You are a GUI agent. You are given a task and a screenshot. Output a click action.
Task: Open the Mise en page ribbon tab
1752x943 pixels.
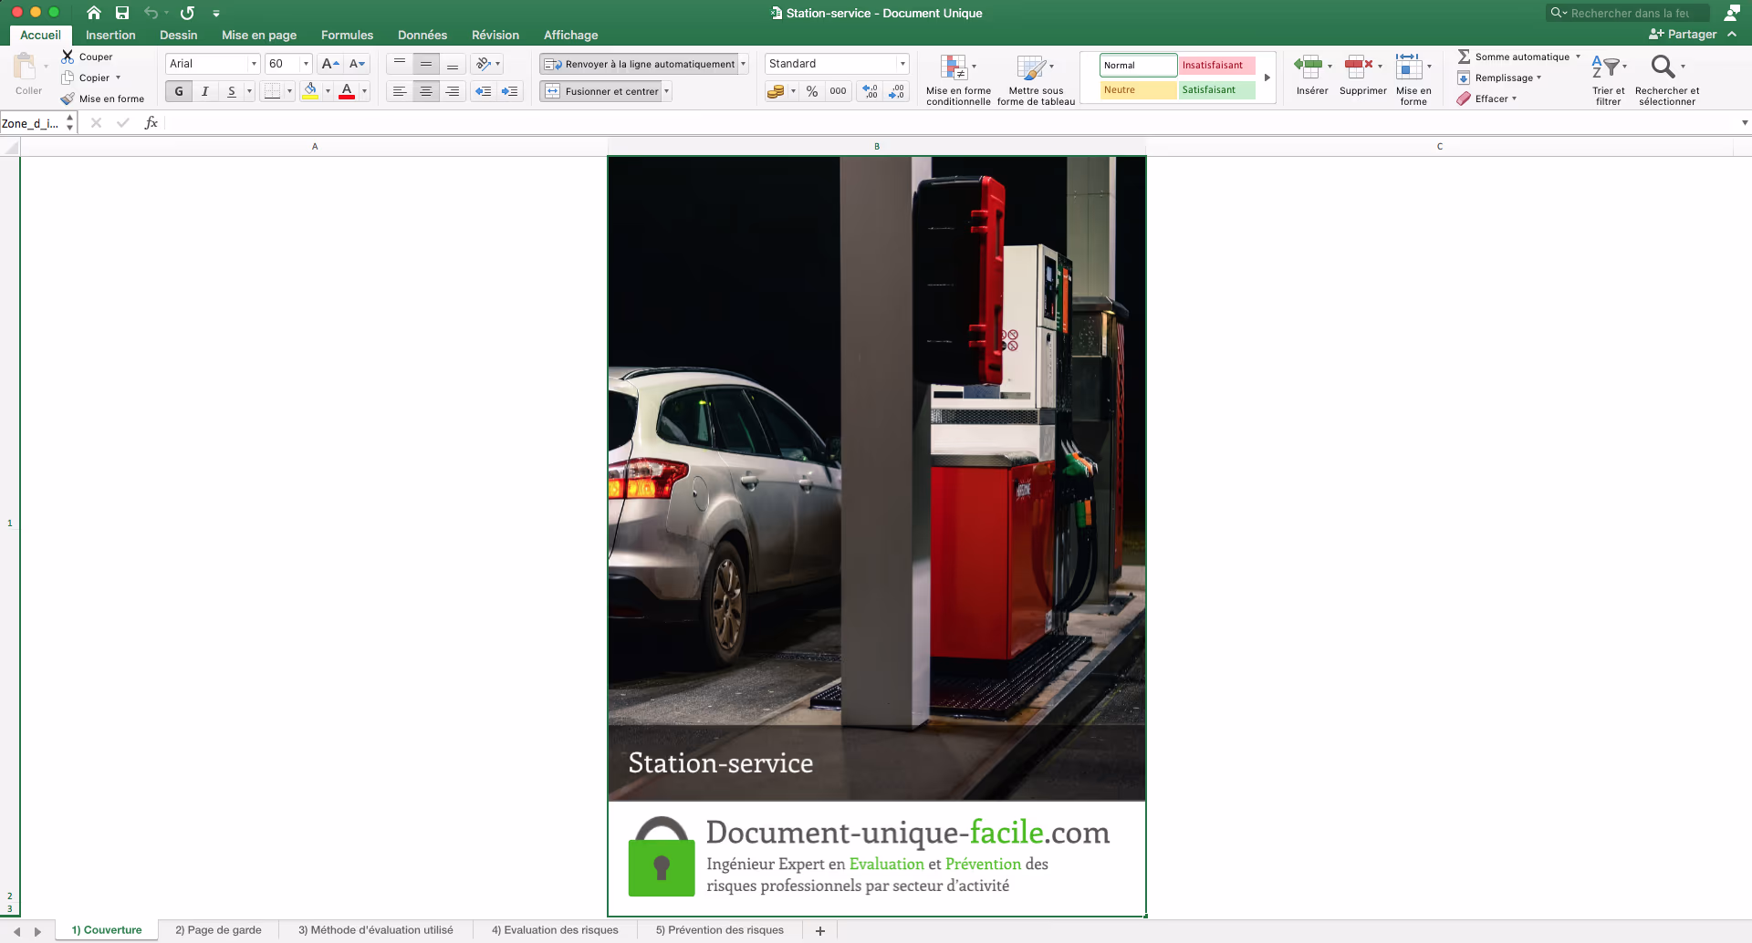pos(259,35)
